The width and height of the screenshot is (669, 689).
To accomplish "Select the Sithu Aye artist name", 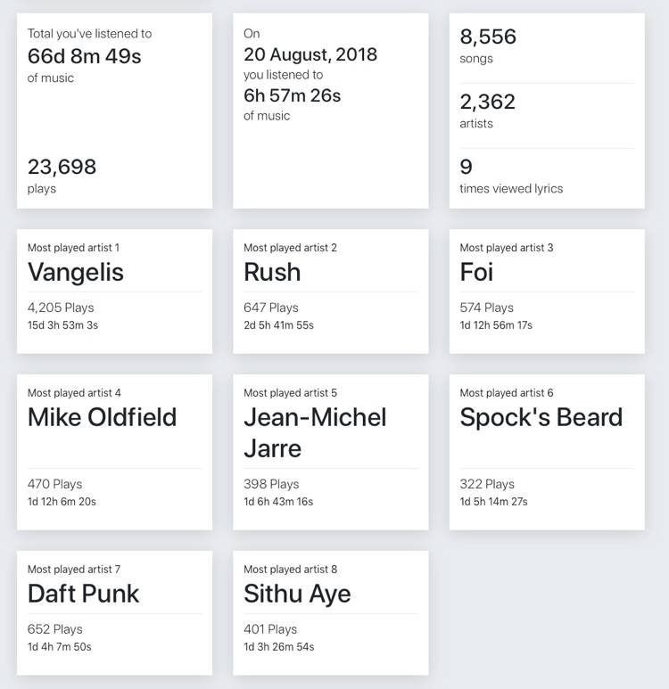I will 297,595.
